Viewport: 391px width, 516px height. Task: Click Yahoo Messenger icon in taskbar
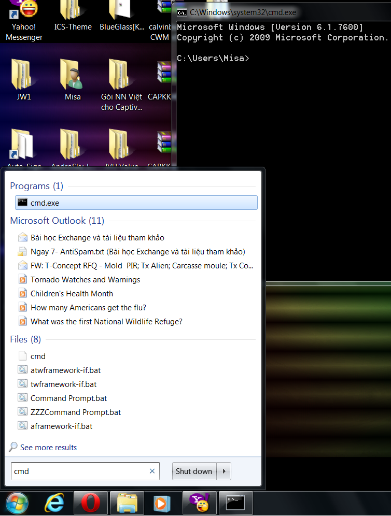(x=199, y=503)
